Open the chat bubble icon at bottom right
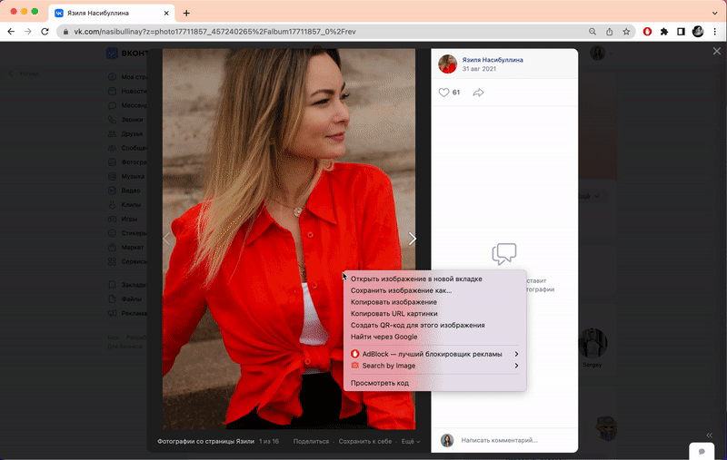The image size is (727, 460). pyautogui.click(x=702, y=451)
